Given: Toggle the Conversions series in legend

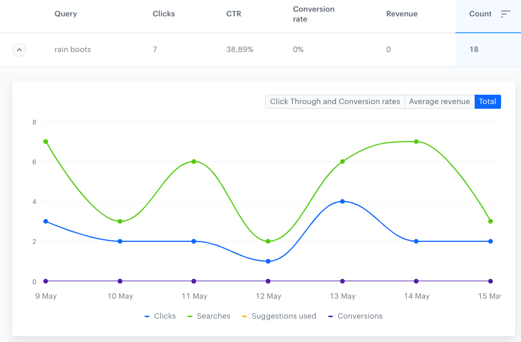Looking at the screenshot, I should [x=355, y=316].
